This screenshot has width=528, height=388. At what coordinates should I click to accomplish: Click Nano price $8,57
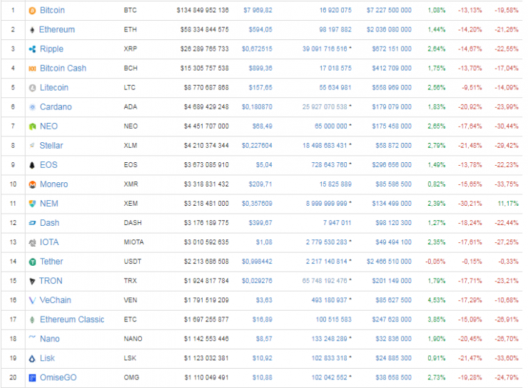[x=264, y=339]
